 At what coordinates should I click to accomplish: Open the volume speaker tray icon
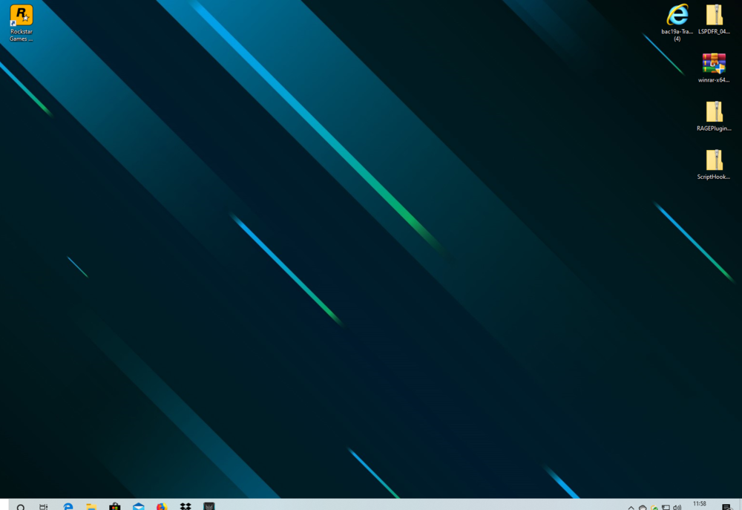click(x=677, y=507)
